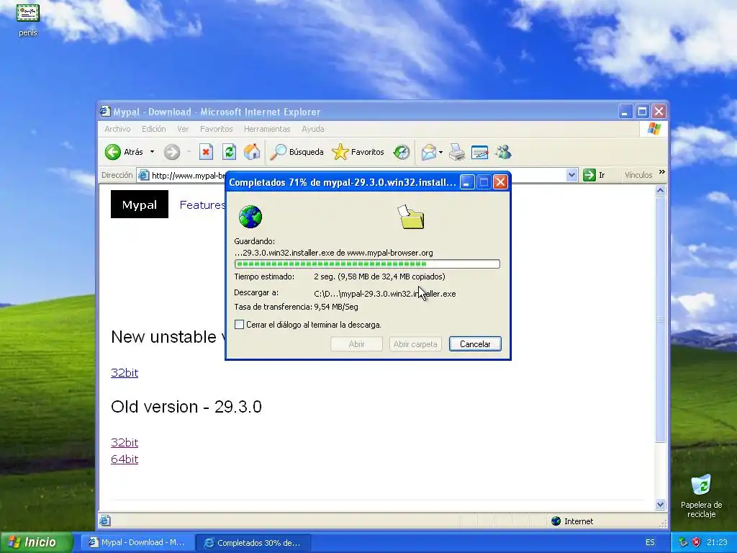This screenshot has width=737, height=553.
Task: Click the page scrollbar up arrow
Action: pyautogui.click(x=661, y=190)
